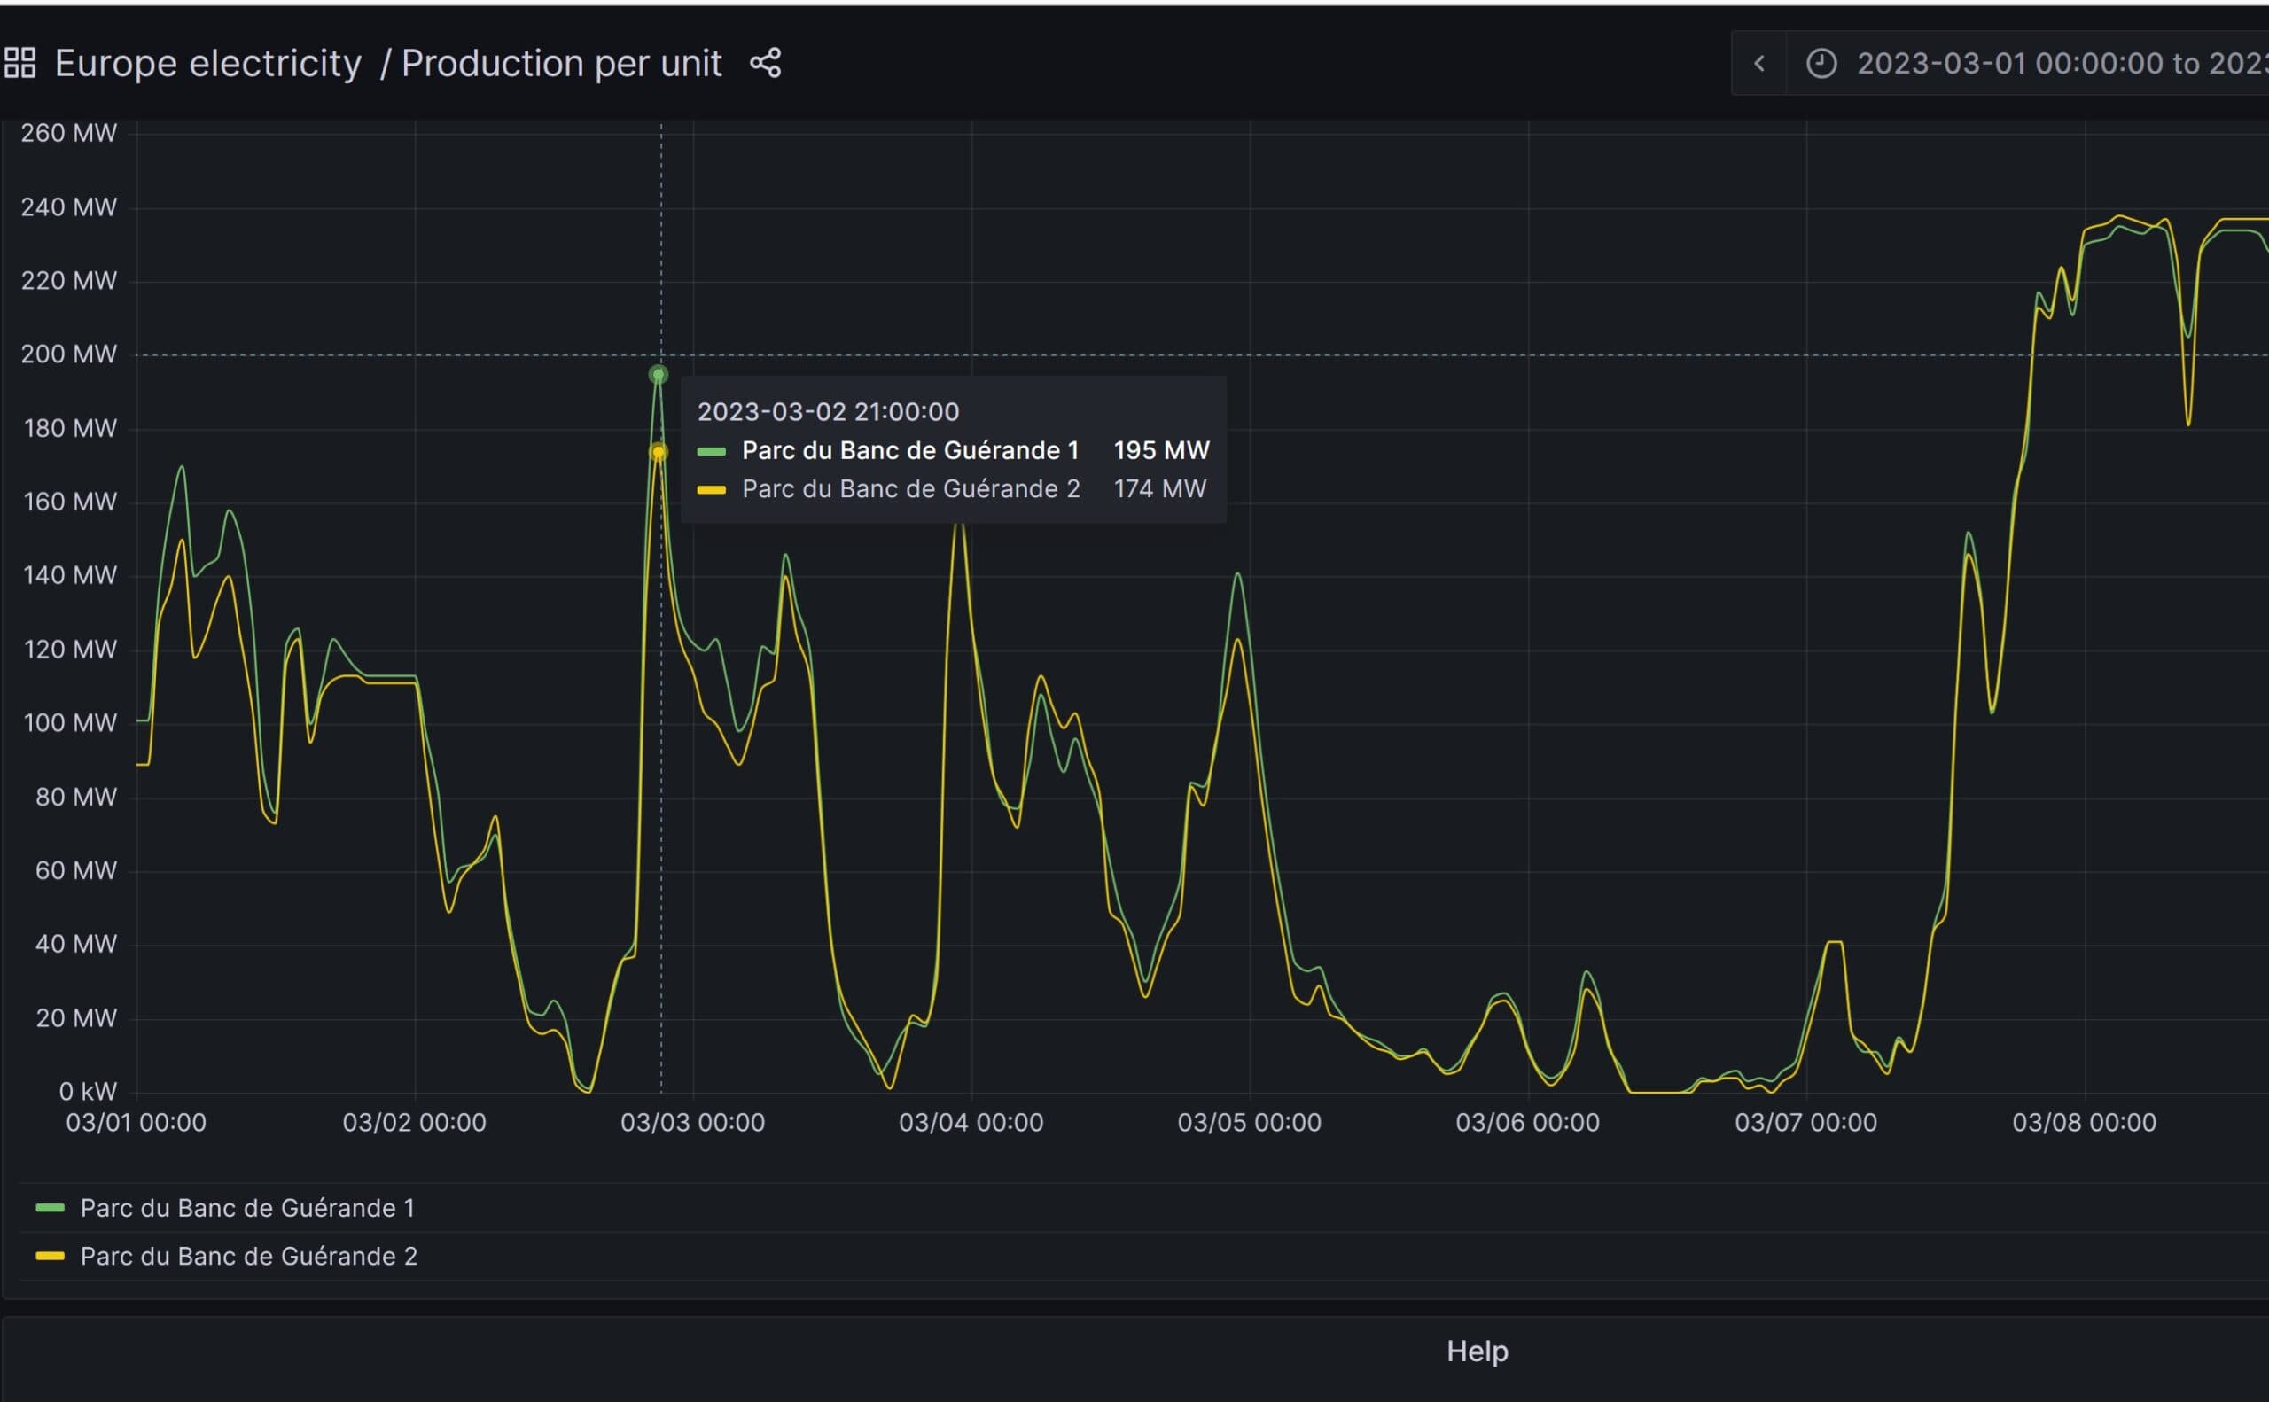Click the clock icon in time picker
Screen dimensions: 2269x1402
pyautogui.click(x=1821, y=63)
